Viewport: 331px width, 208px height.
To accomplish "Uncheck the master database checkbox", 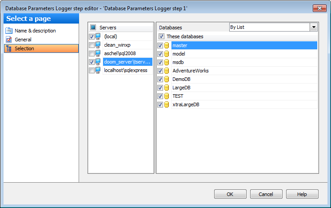I will click(160, 45).
